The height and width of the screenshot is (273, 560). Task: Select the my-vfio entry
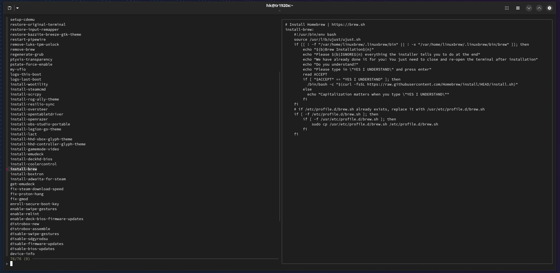[x=18, y=69]
